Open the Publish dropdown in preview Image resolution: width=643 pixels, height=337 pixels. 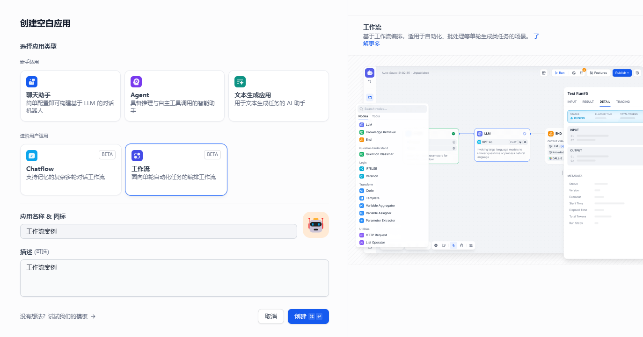(622, 73)
